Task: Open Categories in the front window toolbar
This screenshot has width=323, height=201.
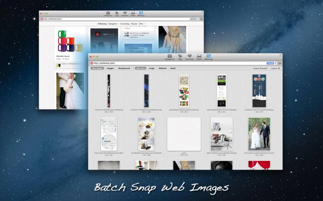Action: 170,57
